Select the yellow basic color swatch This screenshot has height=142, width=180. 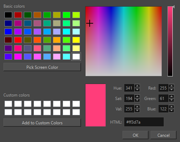(x=76, y=40)
